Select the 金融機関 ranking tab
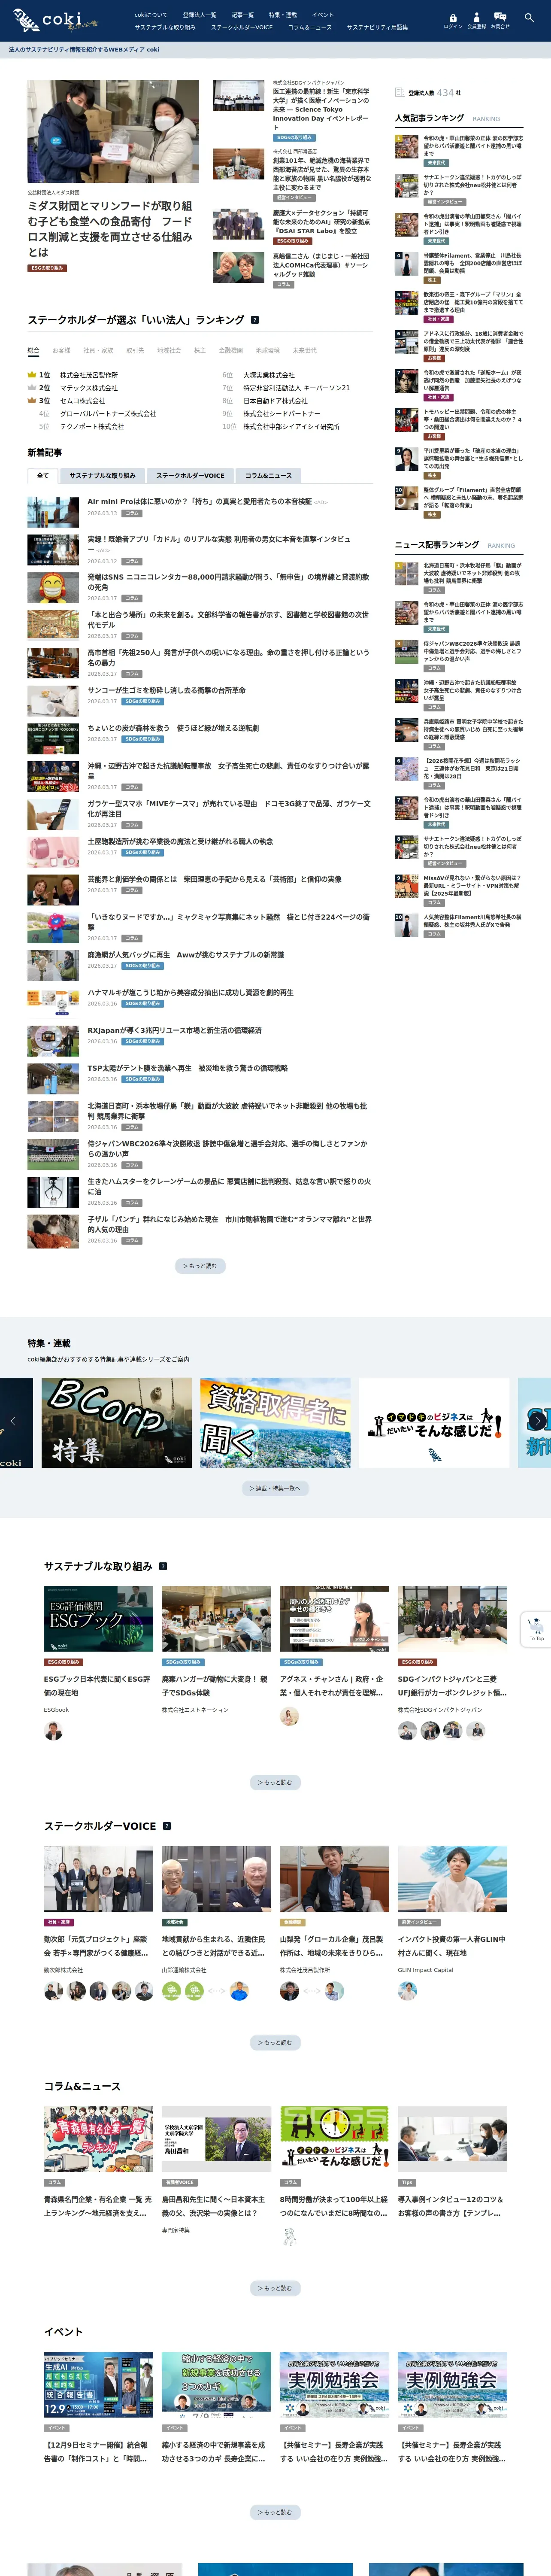 [230, 351]
